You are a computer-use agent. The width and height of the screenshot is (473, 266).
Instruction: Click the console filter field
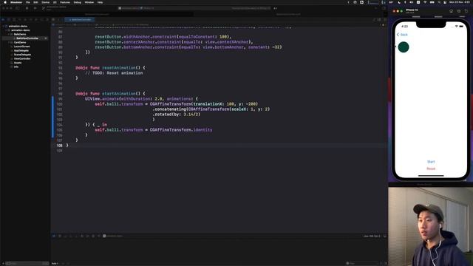(x=362, y=263)
